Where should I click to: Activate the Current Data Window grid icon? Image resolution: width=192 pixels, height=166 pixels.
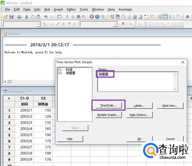[165, 17]
